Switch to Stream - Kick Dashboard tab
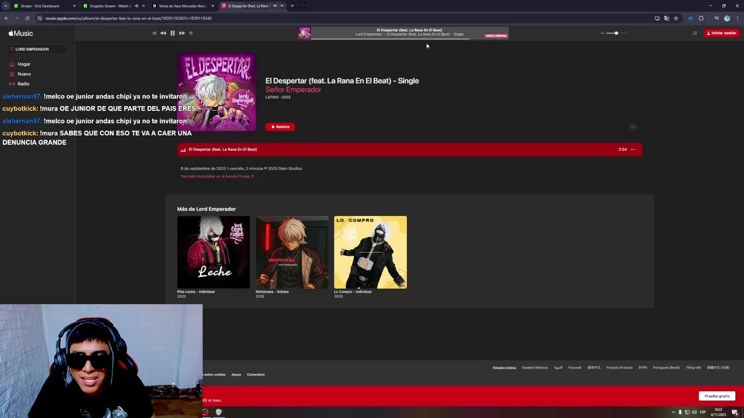Image resolution: width=744 pixels, height=418 pixels. coord(44,6)
